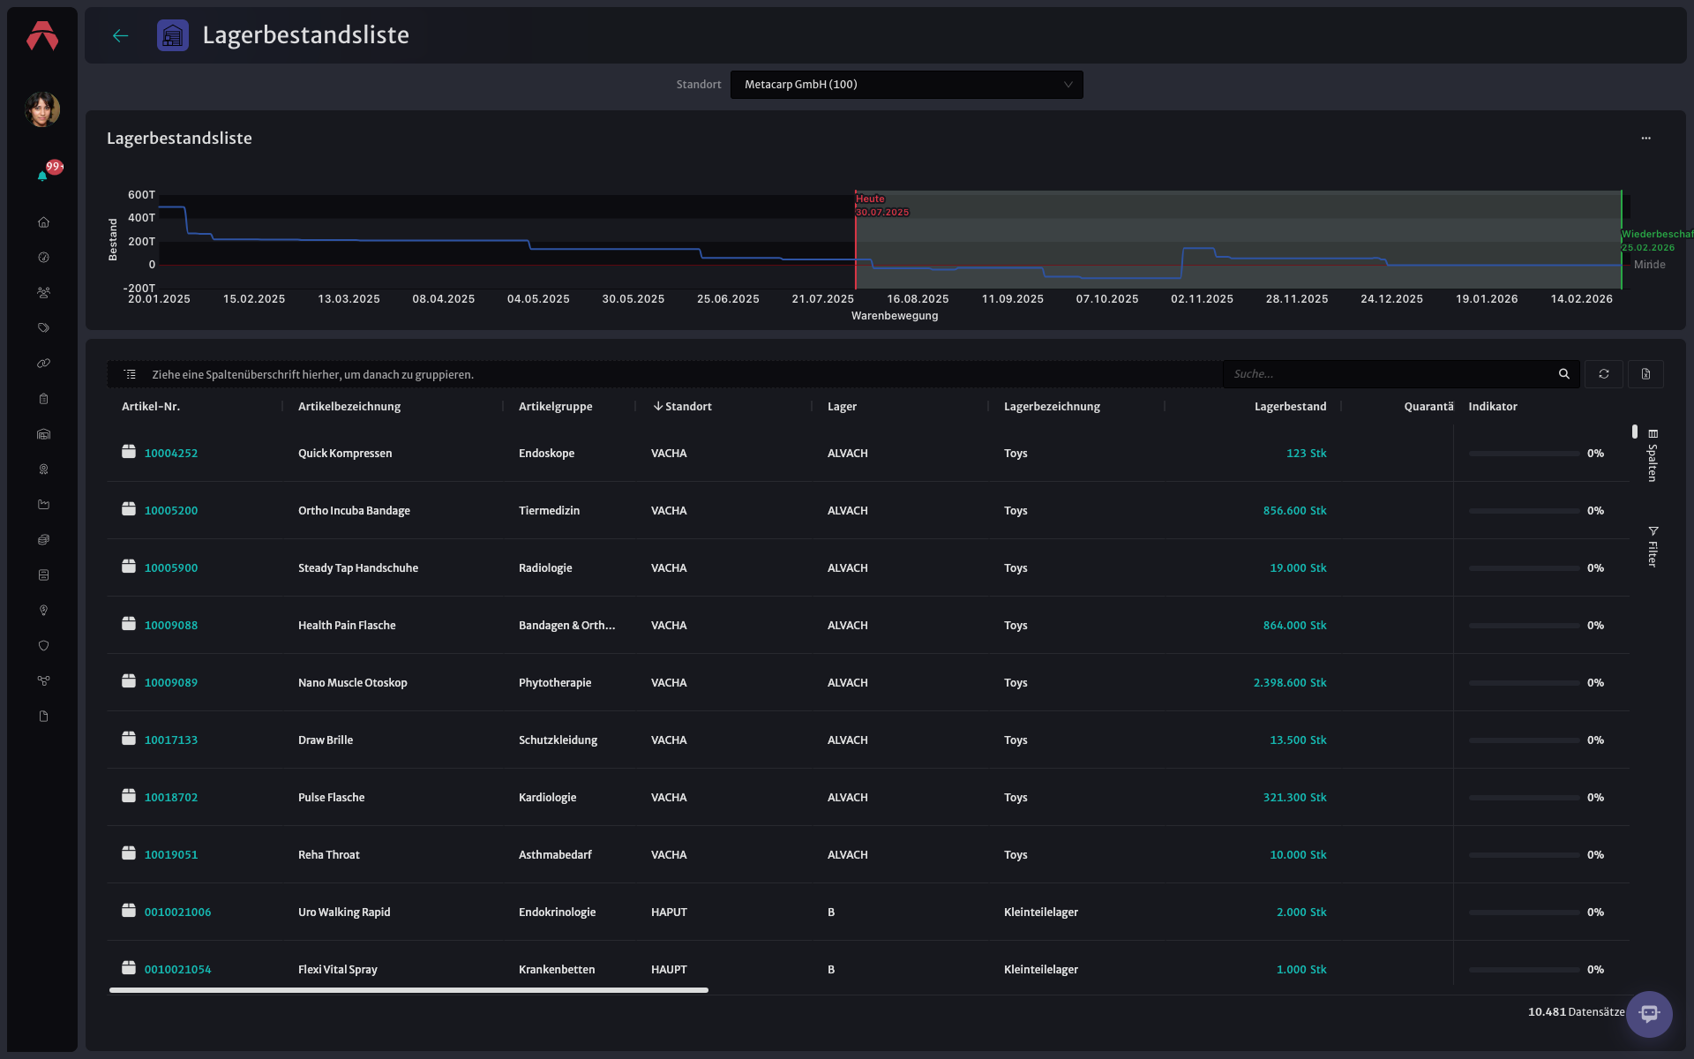Open the chat support bubble

click(1649, 1014)
